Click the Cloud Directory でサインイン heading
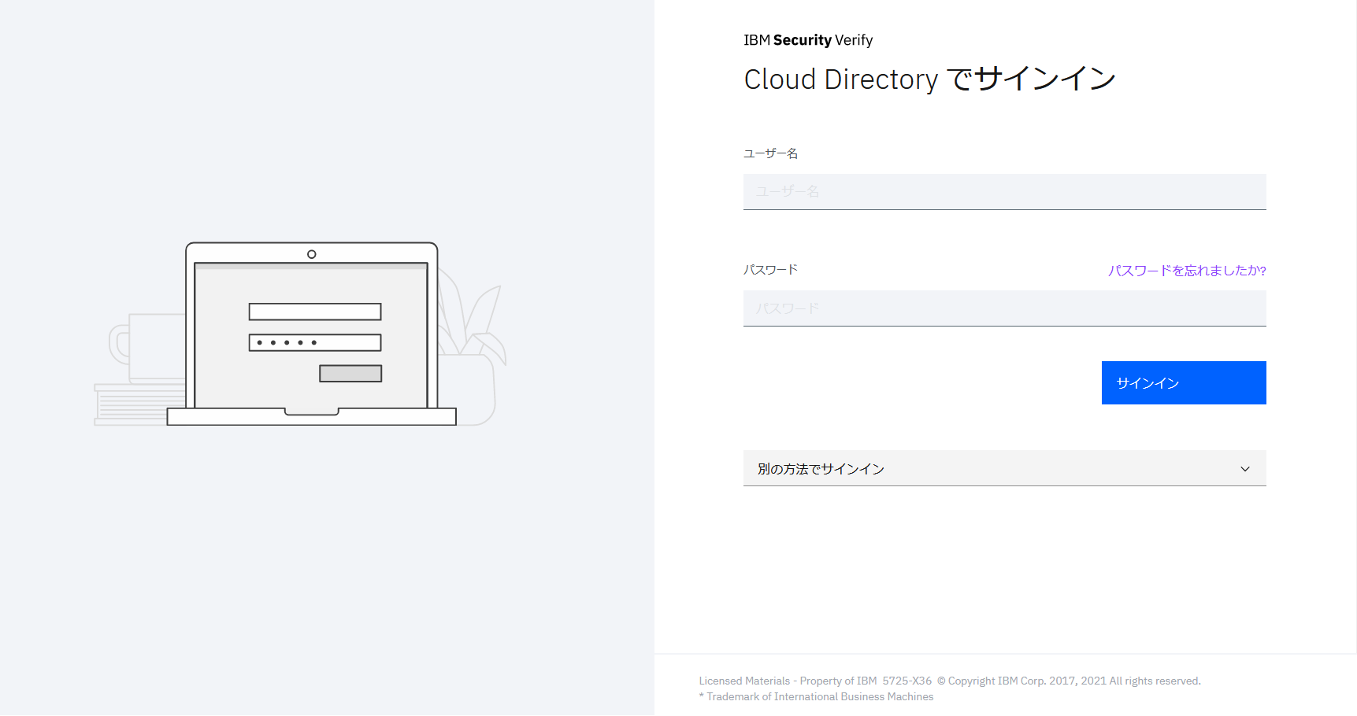1357x716 pixels. (x=930, y=79)
